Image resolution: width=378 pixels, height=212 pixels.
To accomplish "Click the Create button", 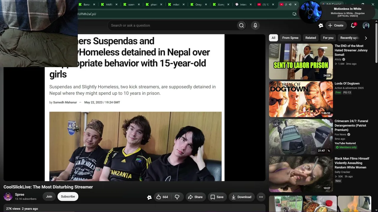I will coord(335,25).
